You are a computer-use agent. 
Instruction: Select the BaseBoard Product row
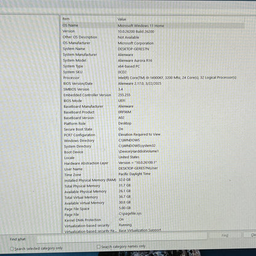(153, 112)
